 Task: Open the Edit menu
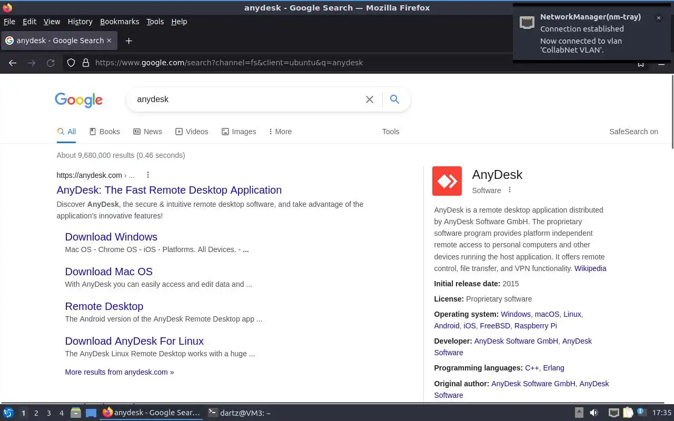(29, 22)
